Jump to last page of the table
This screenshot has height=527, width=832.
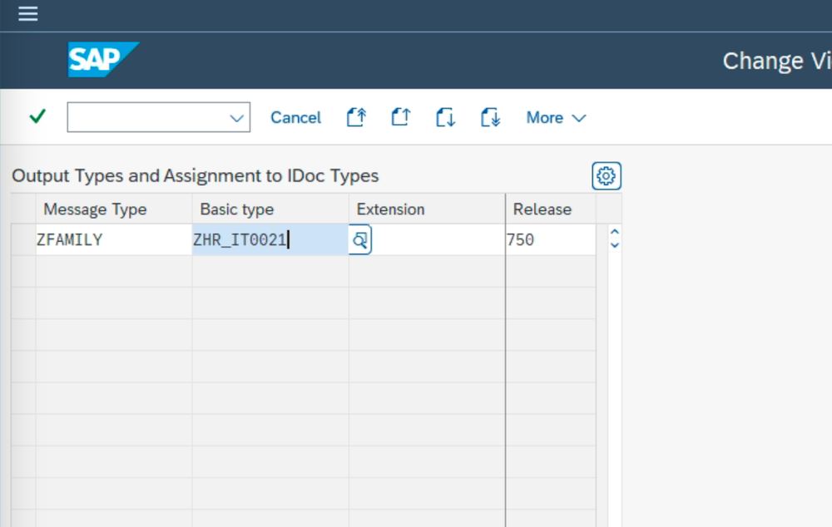[x=489, y=117]
